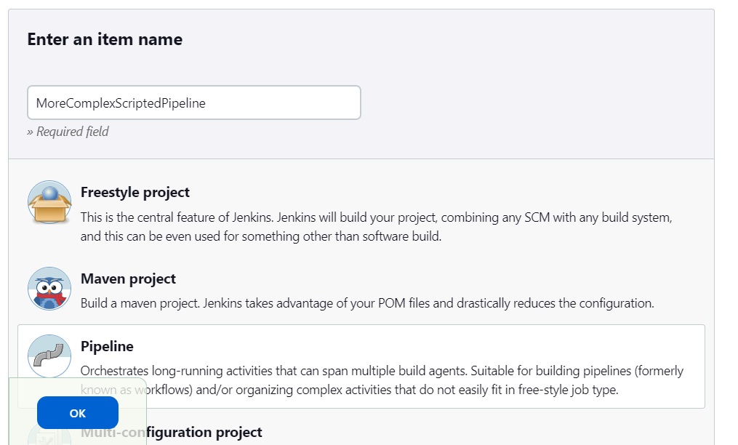Click the Maven project owl icon
This screenshot has width=738, height=445.
click(49, 289)
